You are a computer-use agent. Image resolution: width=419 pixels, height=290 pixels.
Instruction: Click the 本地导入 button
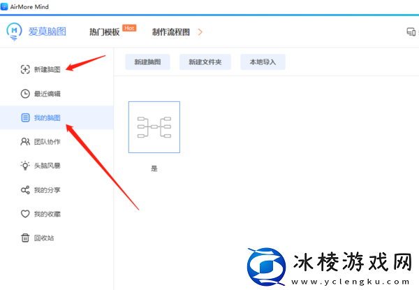point(263,62)
